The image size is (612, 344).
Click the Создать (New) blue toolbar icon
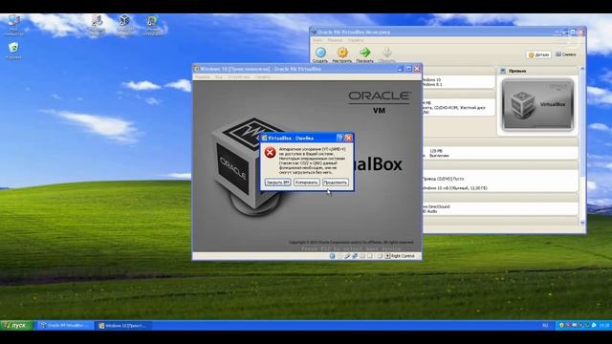320,53
